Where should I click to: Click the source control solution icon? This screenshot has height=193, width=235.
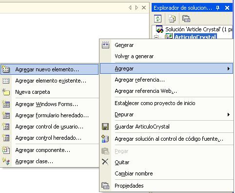pos(105,139)
